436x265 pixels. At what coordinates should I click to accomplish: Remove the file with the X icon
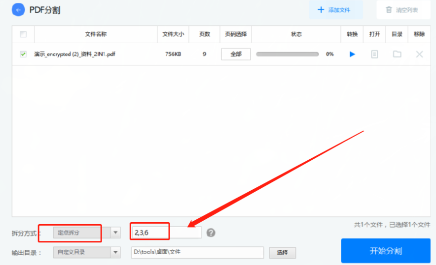(419, 54)
